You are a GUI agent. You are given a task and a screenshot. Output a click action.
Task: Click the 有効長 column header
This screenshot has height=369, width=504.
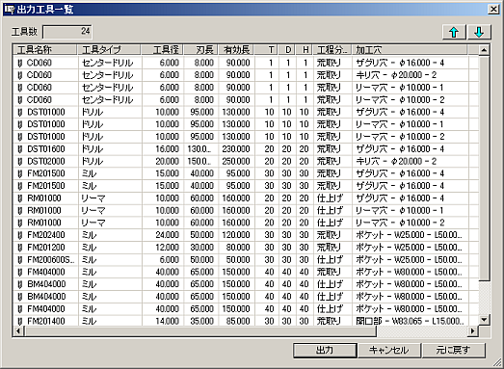236,50
